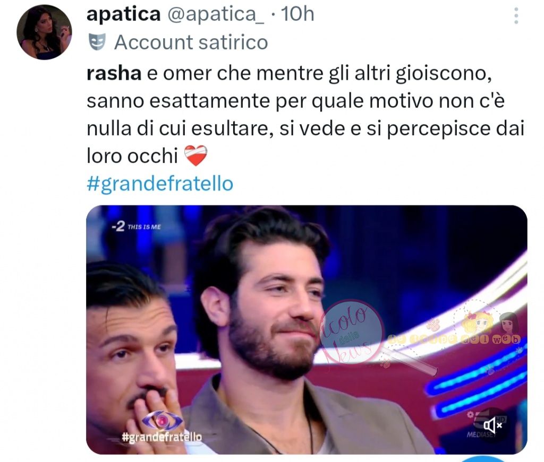Open the three-dot more options menu
The image size is (544, 462).
516,15
